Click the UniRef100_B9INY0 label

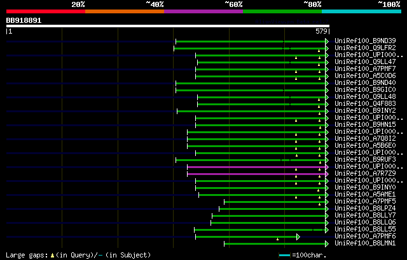coord(365,188)
